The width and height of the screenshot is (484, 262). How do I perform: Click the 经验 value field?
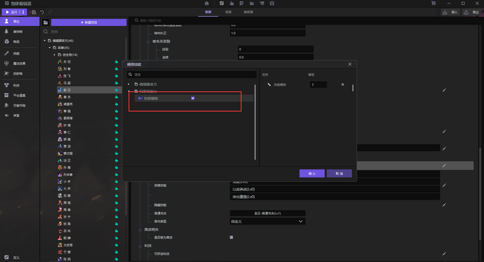[x=276, y=49]
